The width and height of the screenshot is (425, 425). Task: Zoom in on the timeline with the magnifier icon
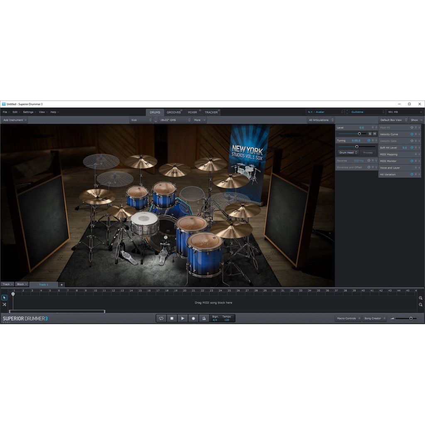[x=421, y=298]
